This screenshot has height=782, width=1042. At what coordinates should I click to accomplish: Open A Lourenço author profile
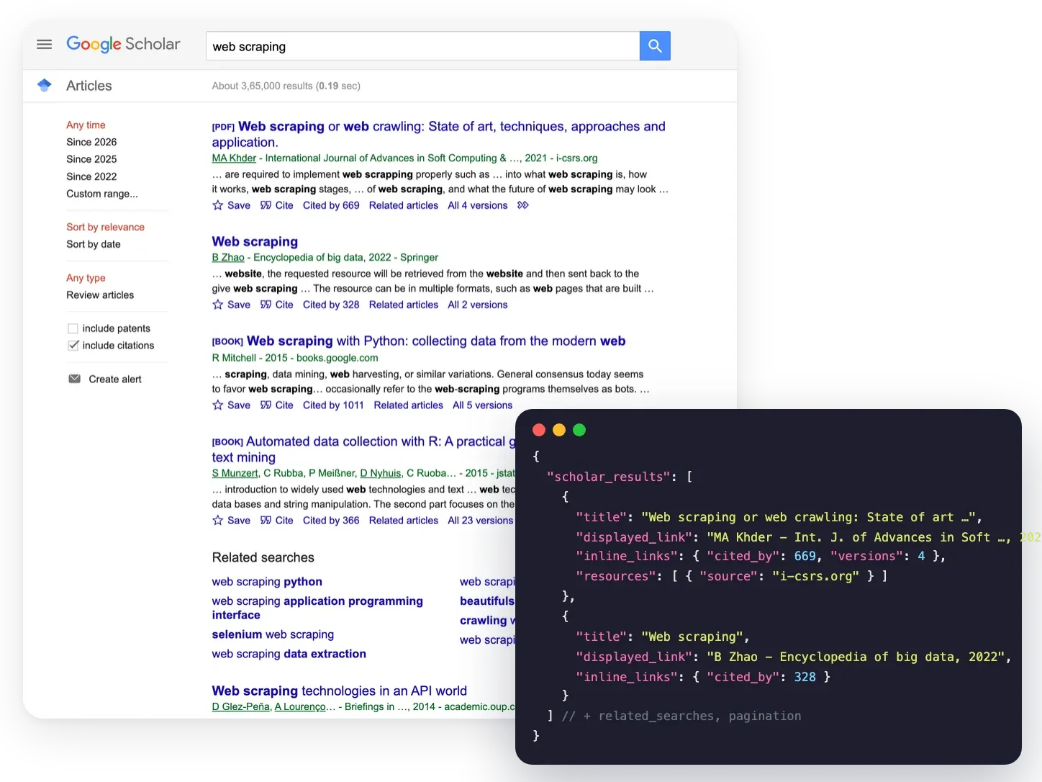(x=300, y=706)
